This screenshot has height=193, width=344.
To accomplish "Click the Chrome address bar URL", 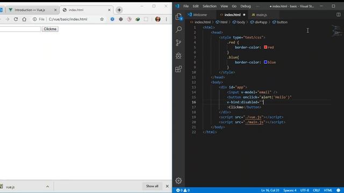I will coord(68,19).
